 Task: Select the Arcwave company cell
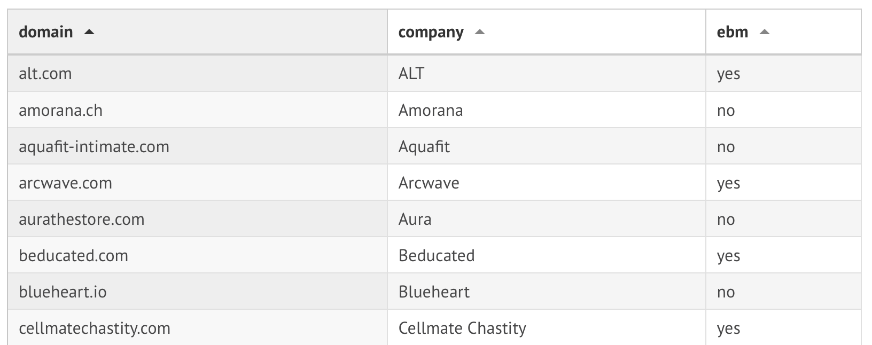(429, 183)
